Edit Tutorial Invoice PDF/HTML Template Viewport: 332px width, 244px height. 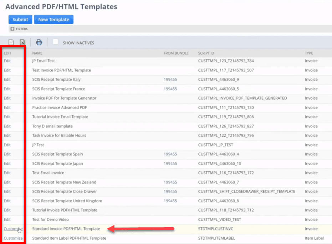pos(7,210)
